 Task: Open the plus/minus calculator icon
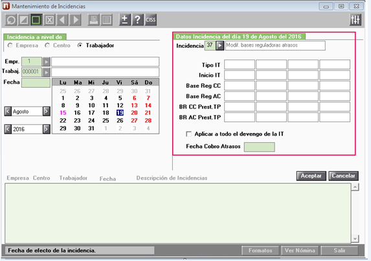tap(125, 20)
